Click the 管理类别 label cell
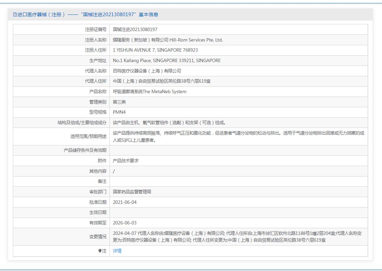Image resolution: width=382 pixels, height=271 pixels. pos(62,102)
